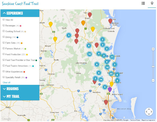Select the red pin east of Gympie
This screenshot has height=122, width=157.
(x=97, y=45)
